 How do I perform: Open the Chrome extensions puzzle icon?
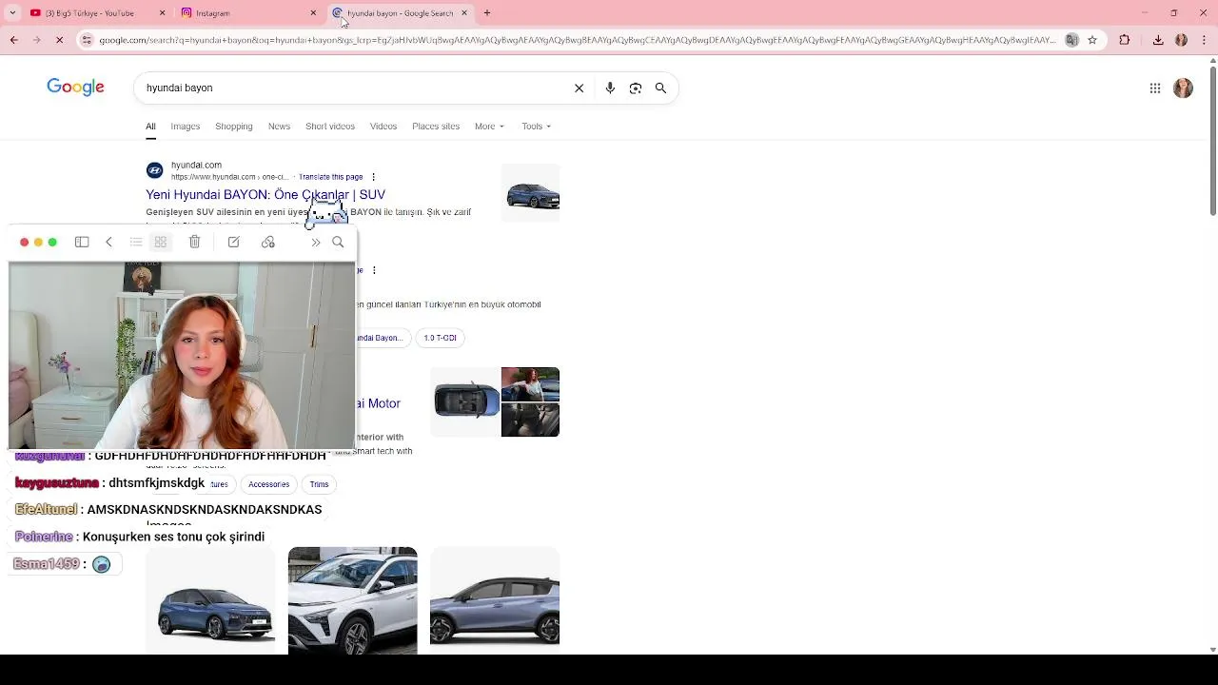point(1125,40)
